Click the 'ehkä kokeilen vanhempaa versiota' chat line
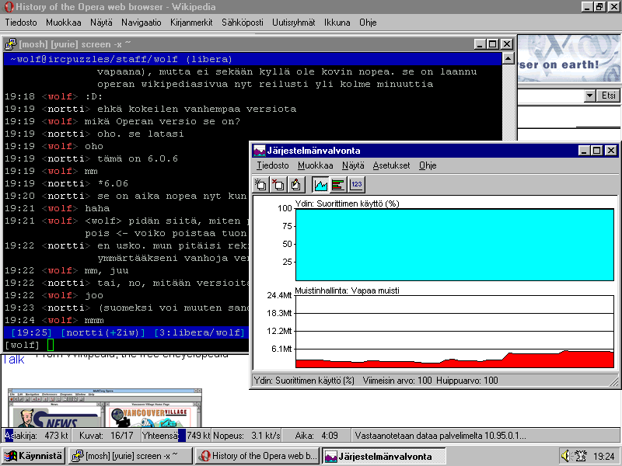 click(197, 109)
